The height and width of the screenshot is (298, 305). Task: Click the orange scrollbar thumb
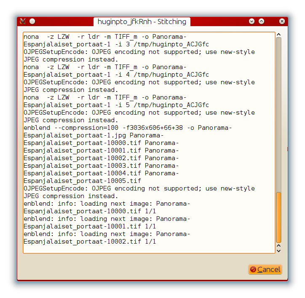point(279,217)
